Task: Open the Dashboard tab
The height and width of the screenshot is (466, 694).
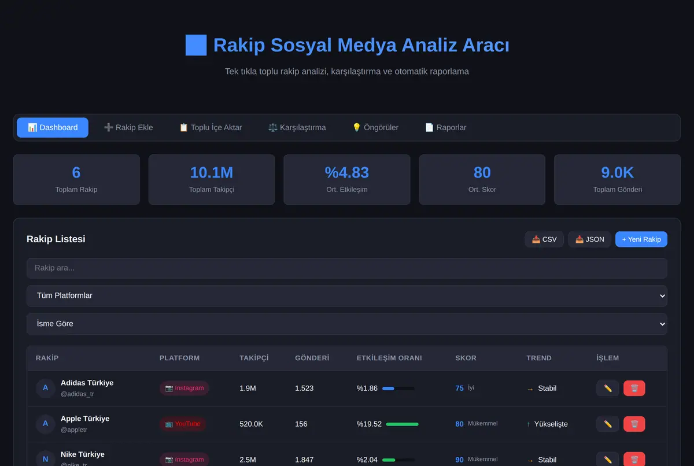Action: pyautogui.click(x=53, y=127)
